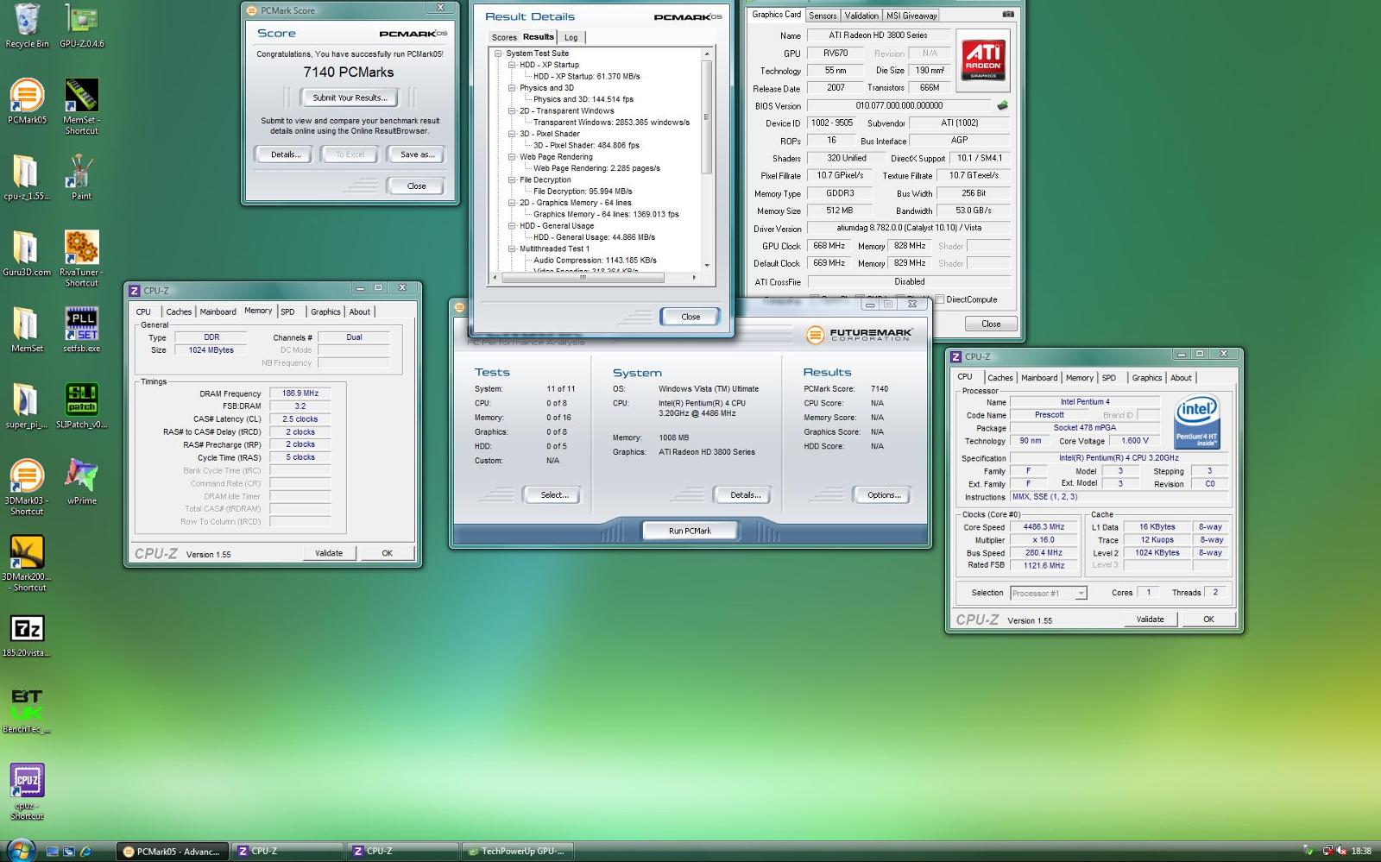Image resolution: width=1381 pixels, height=862 pixels.
Task: Click the muted volume tray icon
Action: pos(1342,852)
